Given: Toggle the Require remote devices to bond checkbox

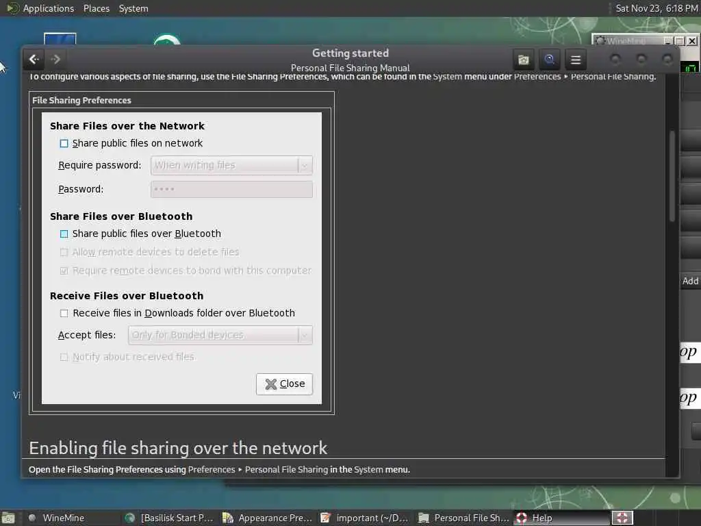Looking at the screenshot, I should pos(64,271).
